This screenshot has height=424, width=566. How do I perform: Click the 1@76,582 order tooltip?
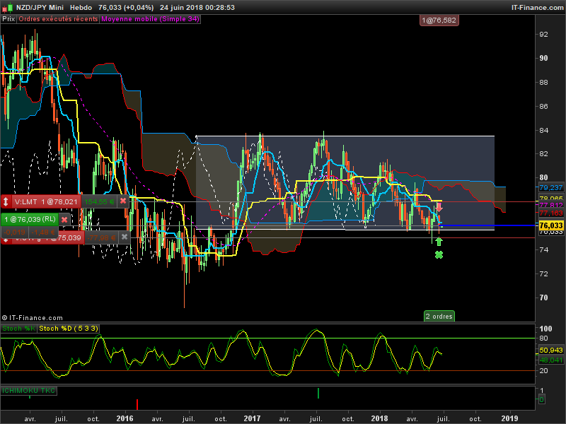439,20
